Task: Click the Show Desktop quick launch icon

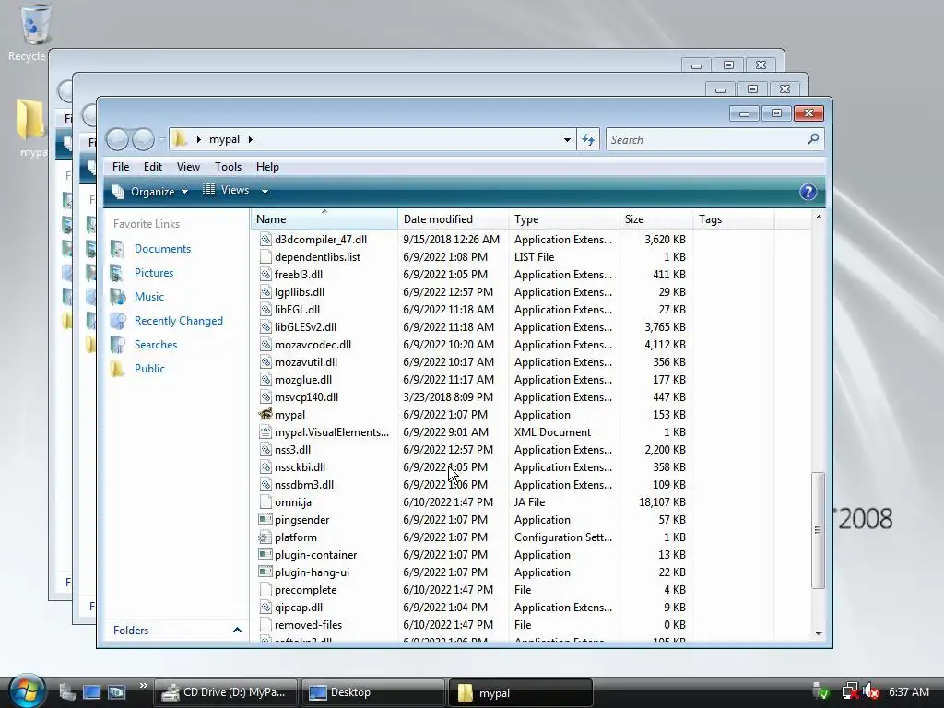Action: click(91, 692)
